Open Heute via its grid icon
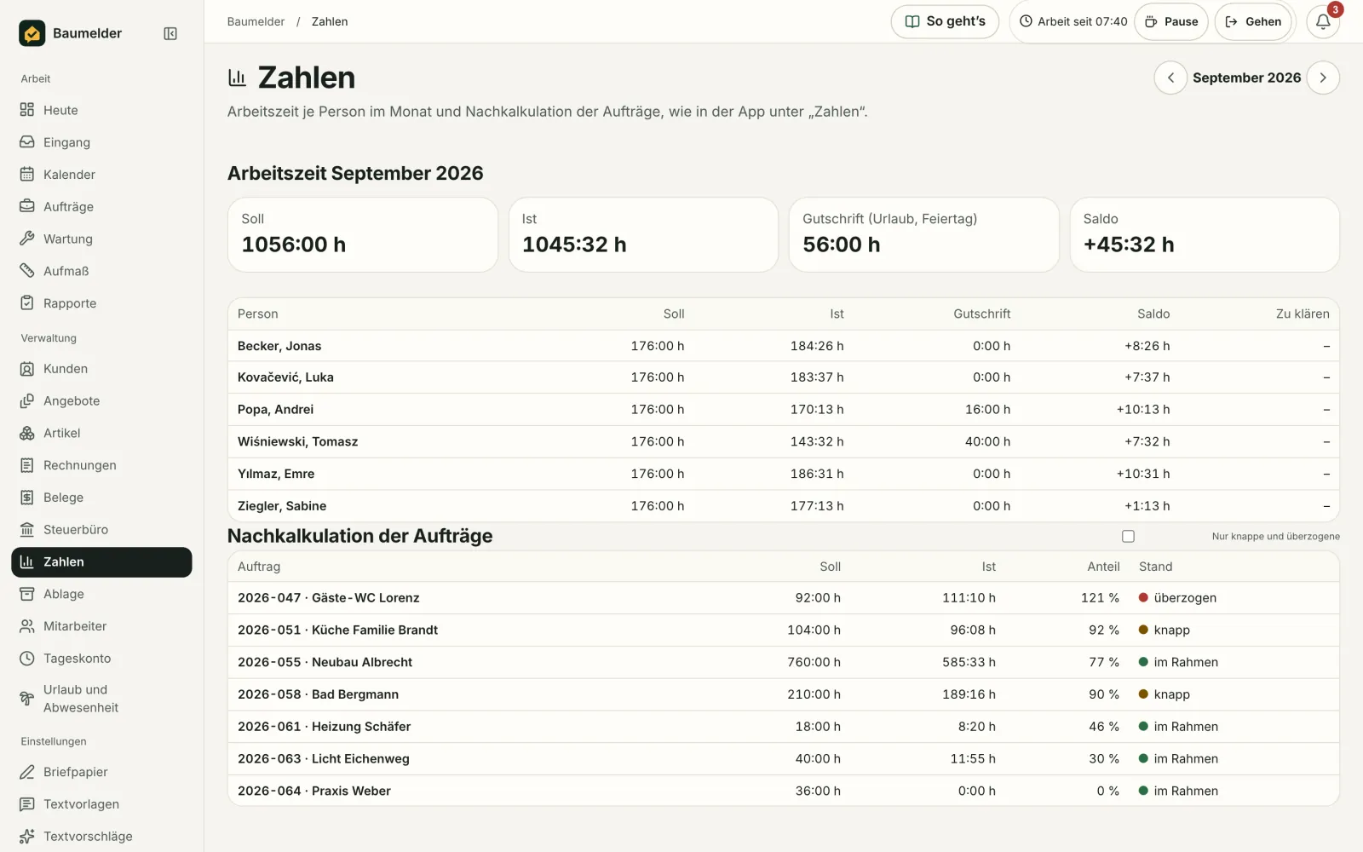Screen dimensions: 1363x852 (27, 110)
